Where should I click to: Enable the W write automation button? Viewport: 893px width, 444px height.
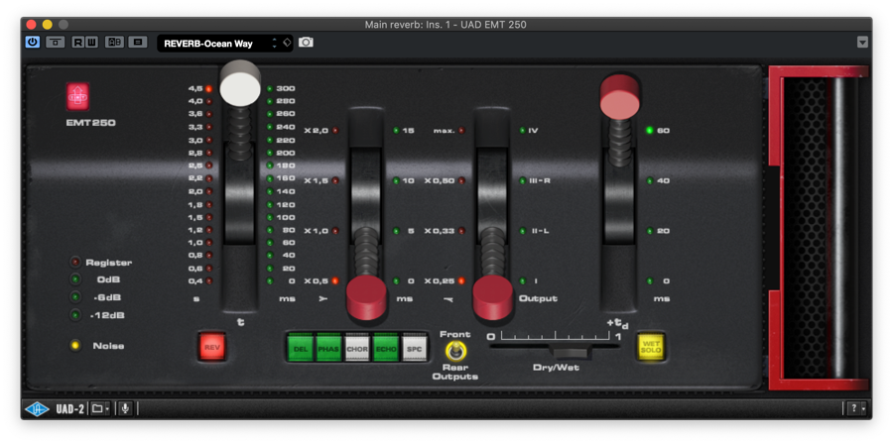coord(91,42)
